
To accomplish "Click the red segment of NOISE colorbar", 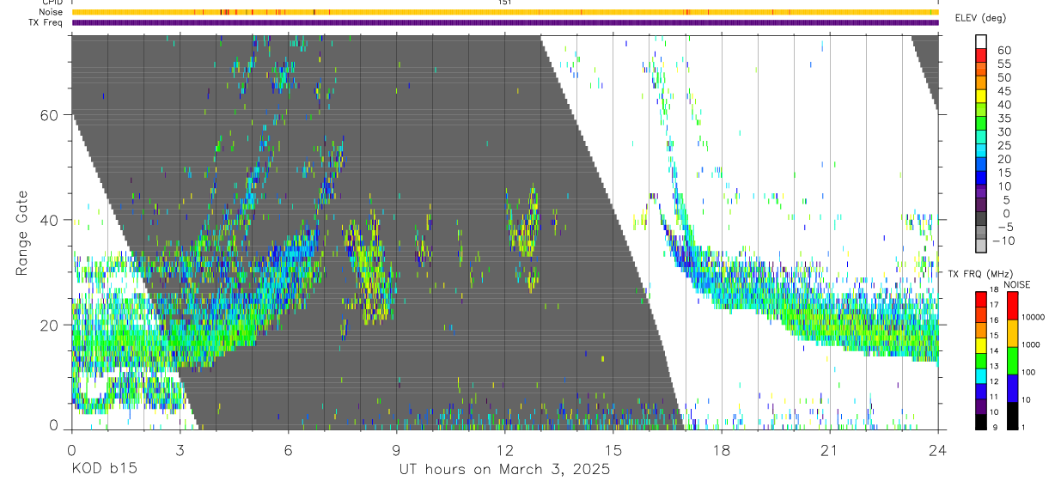I will pyautogui.click(x=1011, y=305).
